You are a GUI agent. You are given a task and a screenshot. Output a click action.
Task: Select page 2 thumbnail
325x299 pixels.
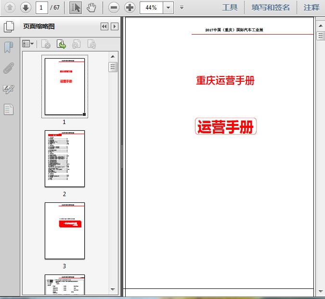[x=65, y=159]
